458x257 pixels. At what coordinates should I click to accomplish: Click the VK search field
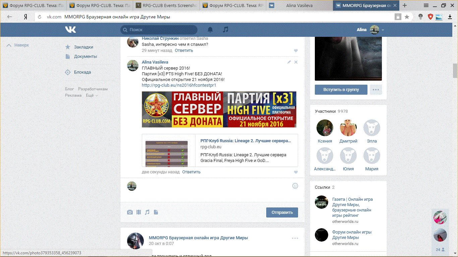coord(159,30)
